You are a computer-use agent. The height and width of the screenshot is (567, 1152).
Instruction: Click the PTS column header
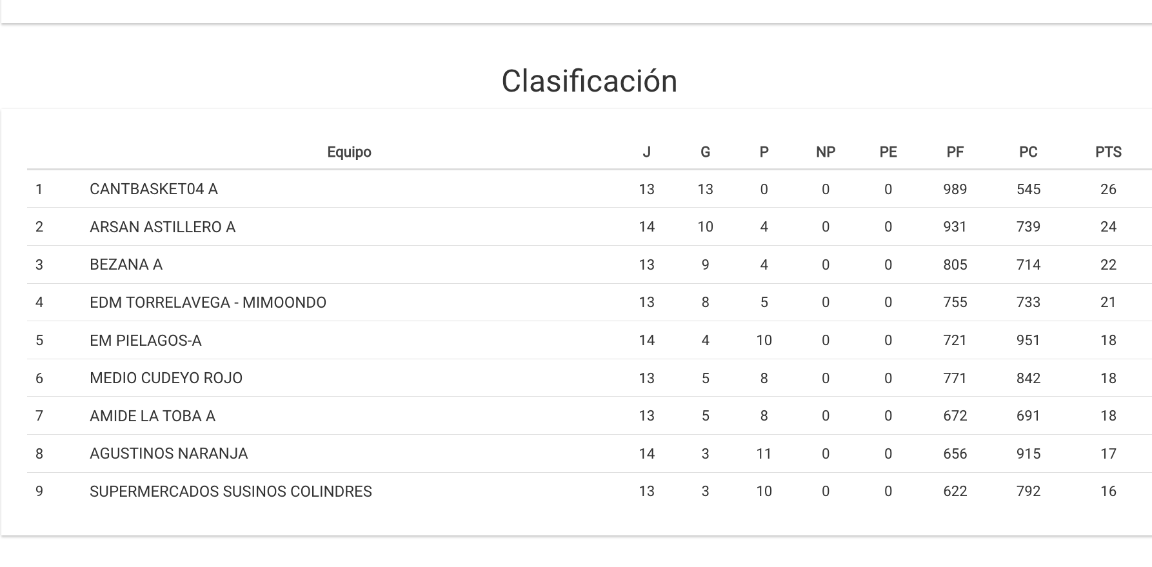pyautogui.click(x=1108, y=152)
